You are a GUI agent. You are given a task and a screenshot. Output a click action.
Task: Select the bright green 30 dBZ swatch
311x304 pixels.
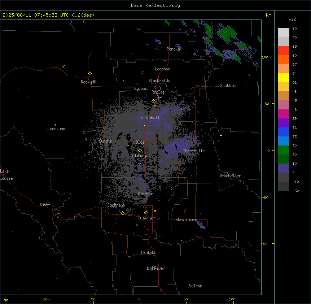[284, 150]
